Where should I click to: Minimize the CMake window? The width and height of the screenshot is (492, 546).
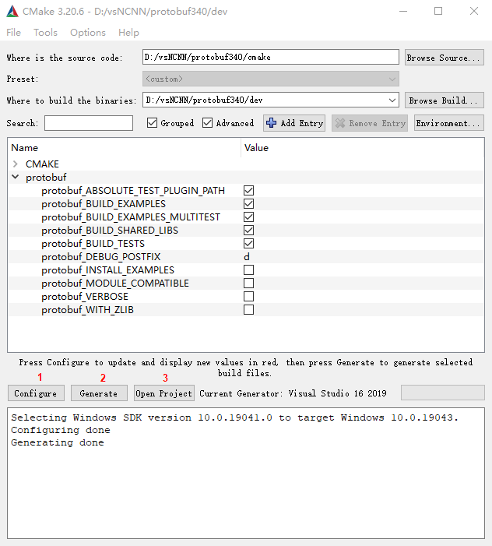click(x=403, y=12)
